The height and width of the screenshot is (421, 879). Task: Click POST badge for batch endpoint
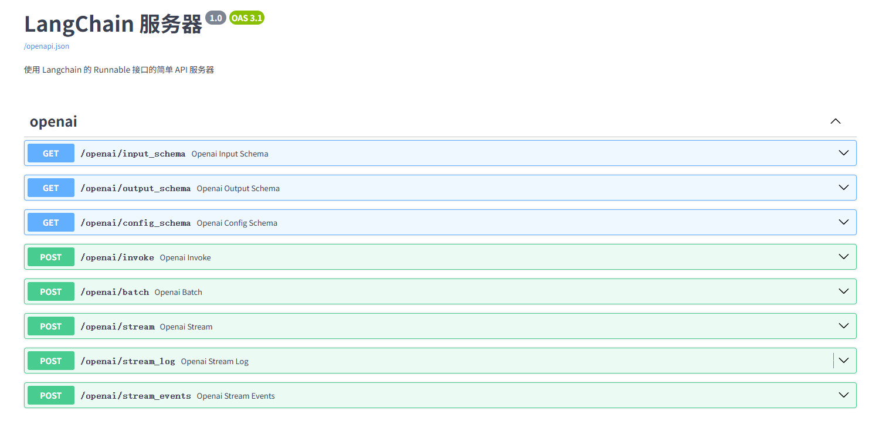click(51, 291)
